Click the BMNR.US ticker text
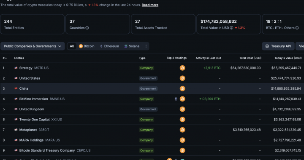 [x=57, y=99]
